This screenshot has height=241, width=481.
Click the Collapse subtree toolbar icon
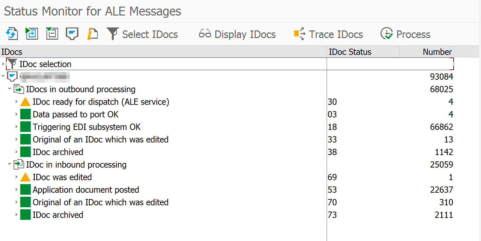coord(52,34)
